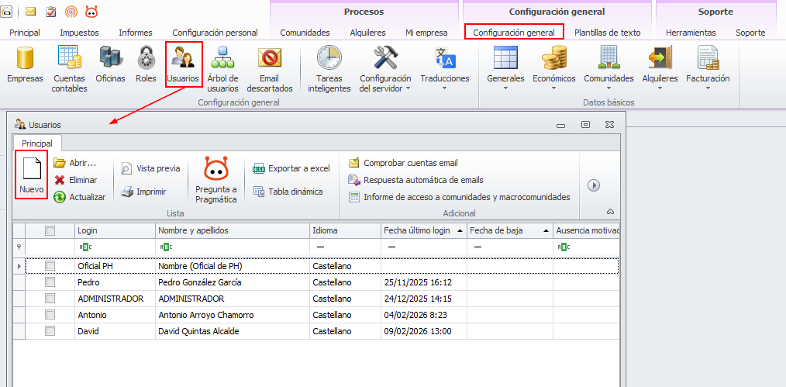Image resolution: width=786 pixels, height=387 pixels.
Task: Sort by Fecha de baja header
Action: (510, 230)
